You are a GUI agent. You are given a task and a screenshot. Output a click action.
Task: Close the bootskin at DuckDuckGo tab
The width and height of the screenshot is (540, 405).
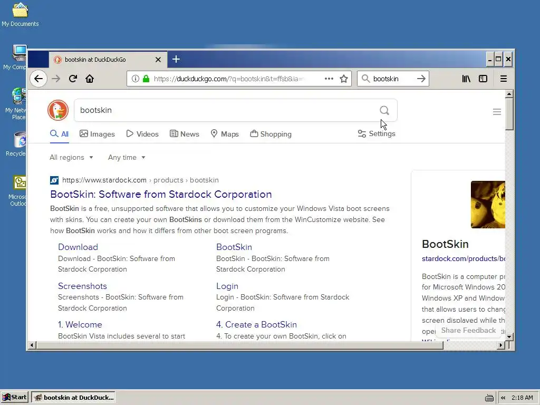tap(158, 60)
